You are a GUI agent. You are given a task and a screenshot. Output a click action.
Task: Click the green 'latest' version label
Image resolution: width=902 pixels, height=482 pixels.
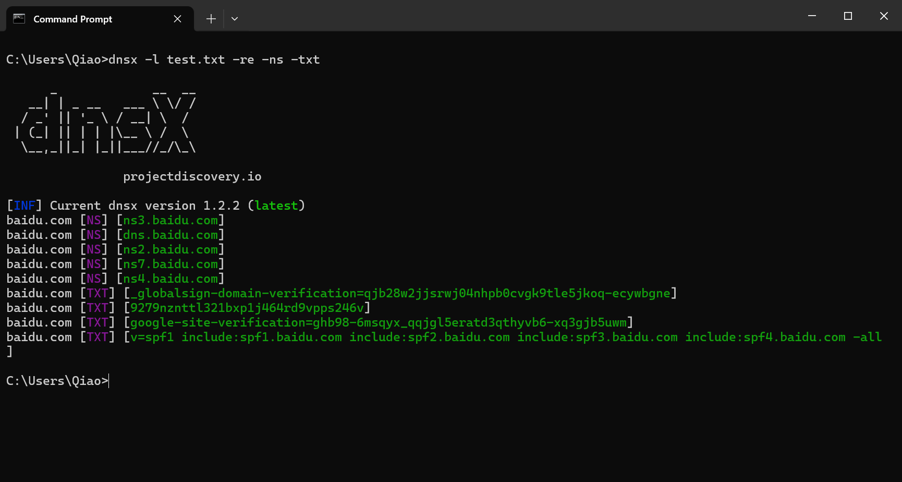coord(276,206)
